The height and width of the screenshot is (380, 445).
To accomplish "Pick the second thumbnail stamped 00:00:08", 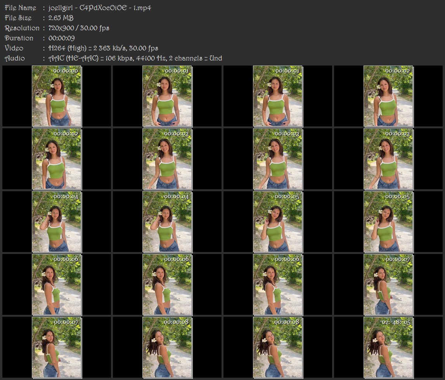I will coord(278,348).
